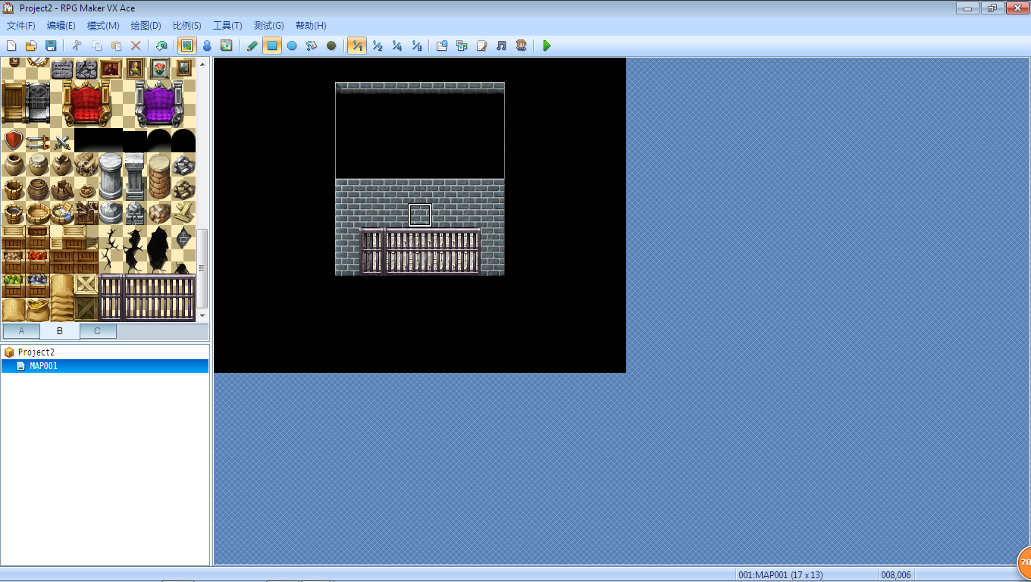
Task: Open Sound Test music note icon
Action: [x=501, y=45]
